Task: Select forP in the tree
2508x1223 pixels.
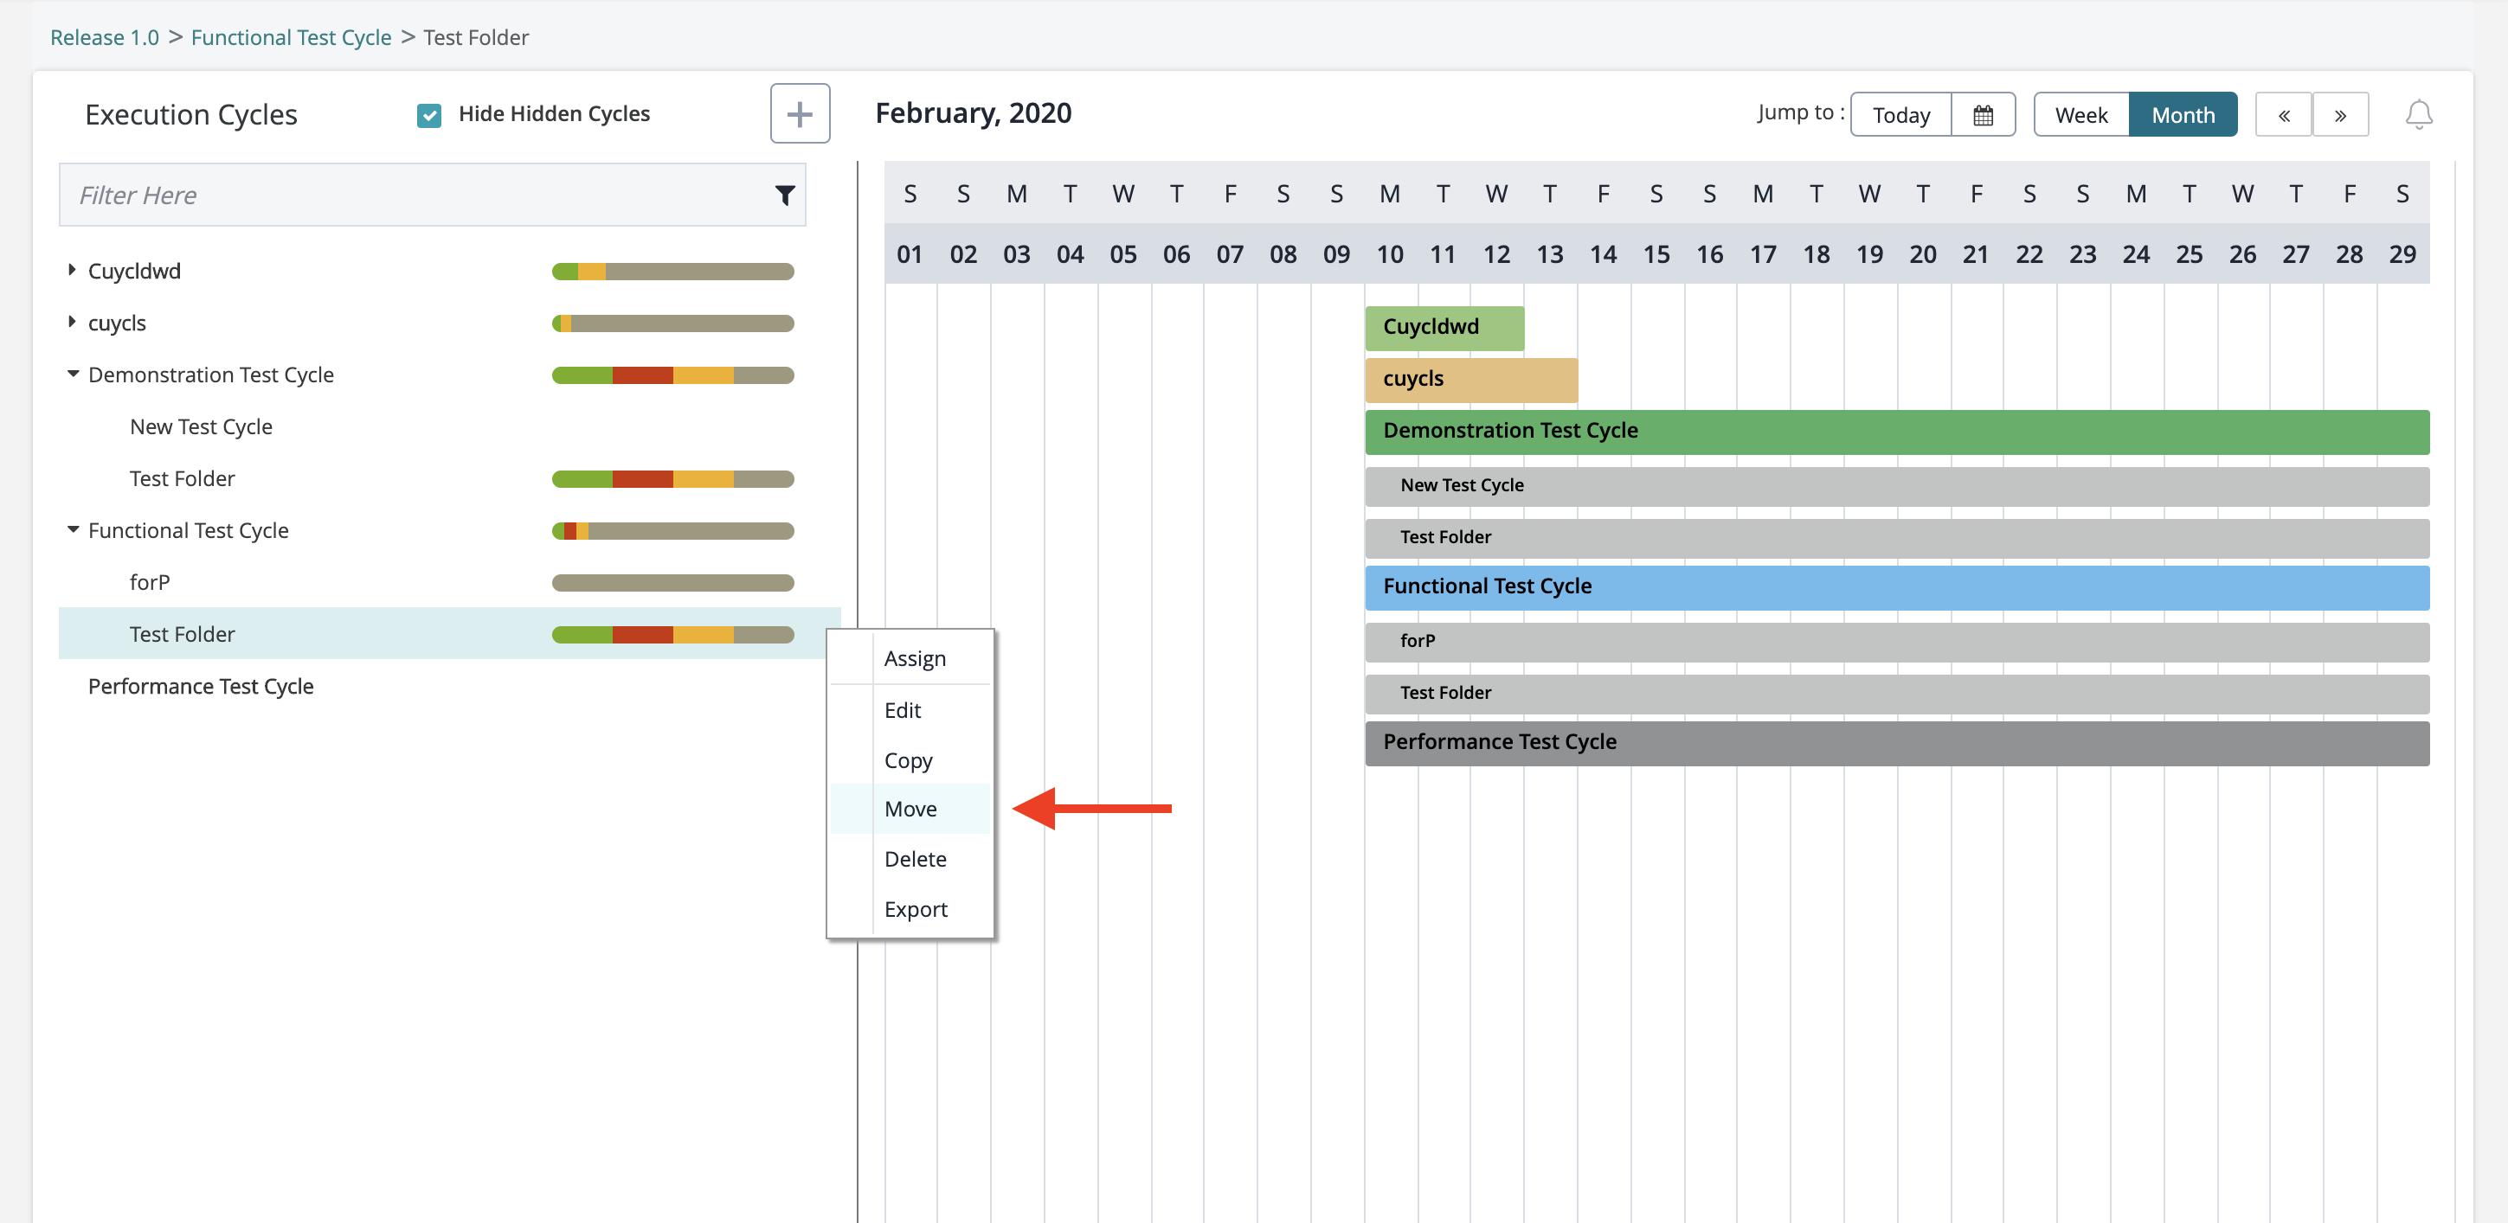Action: 149,582
